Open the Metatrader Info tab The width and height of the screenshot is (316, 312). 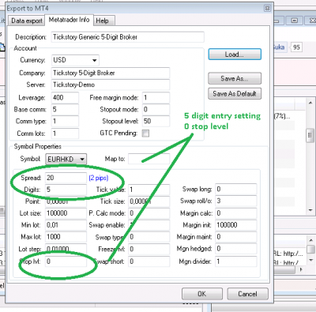69,20
